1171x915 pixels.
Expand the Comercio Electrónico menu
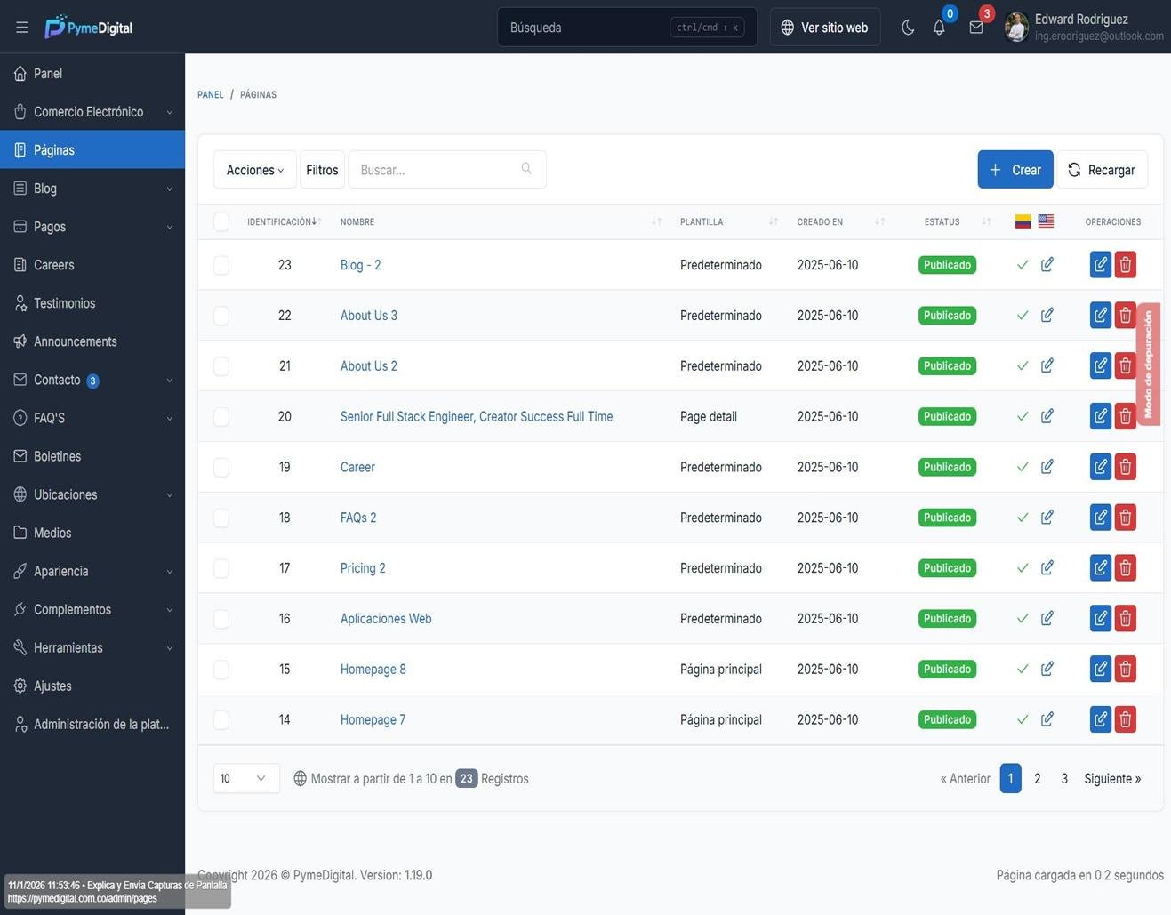point(89,112)
